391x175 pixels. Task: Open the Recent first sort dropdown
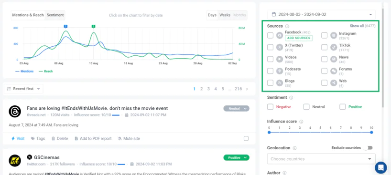pos(23,89)
